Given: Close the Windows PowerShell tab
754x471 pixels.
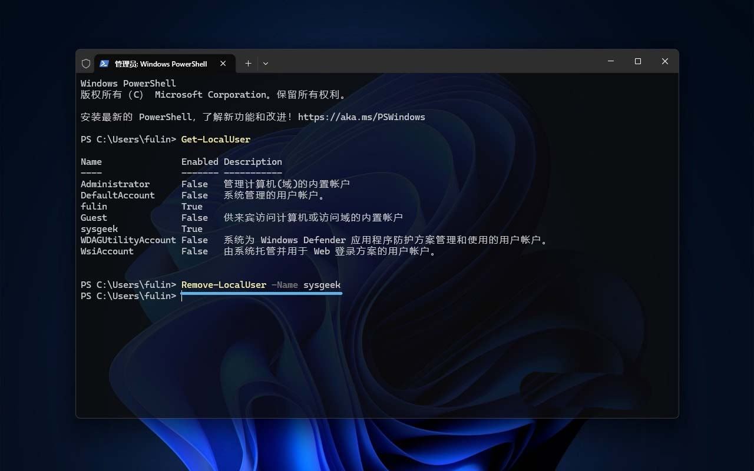Looking at the screenshot, I should pos(223,64).
